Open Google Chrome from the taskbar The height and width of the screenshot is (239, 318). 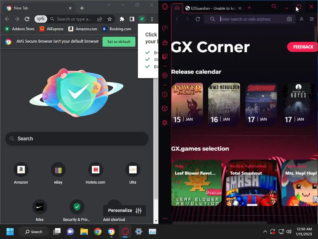pyautogui.click(x=98, y=232)
